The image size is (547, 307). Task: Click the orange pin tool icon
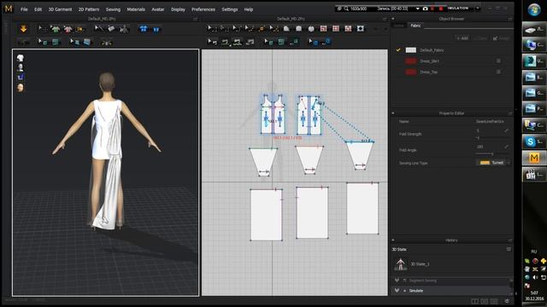(80, 29)
